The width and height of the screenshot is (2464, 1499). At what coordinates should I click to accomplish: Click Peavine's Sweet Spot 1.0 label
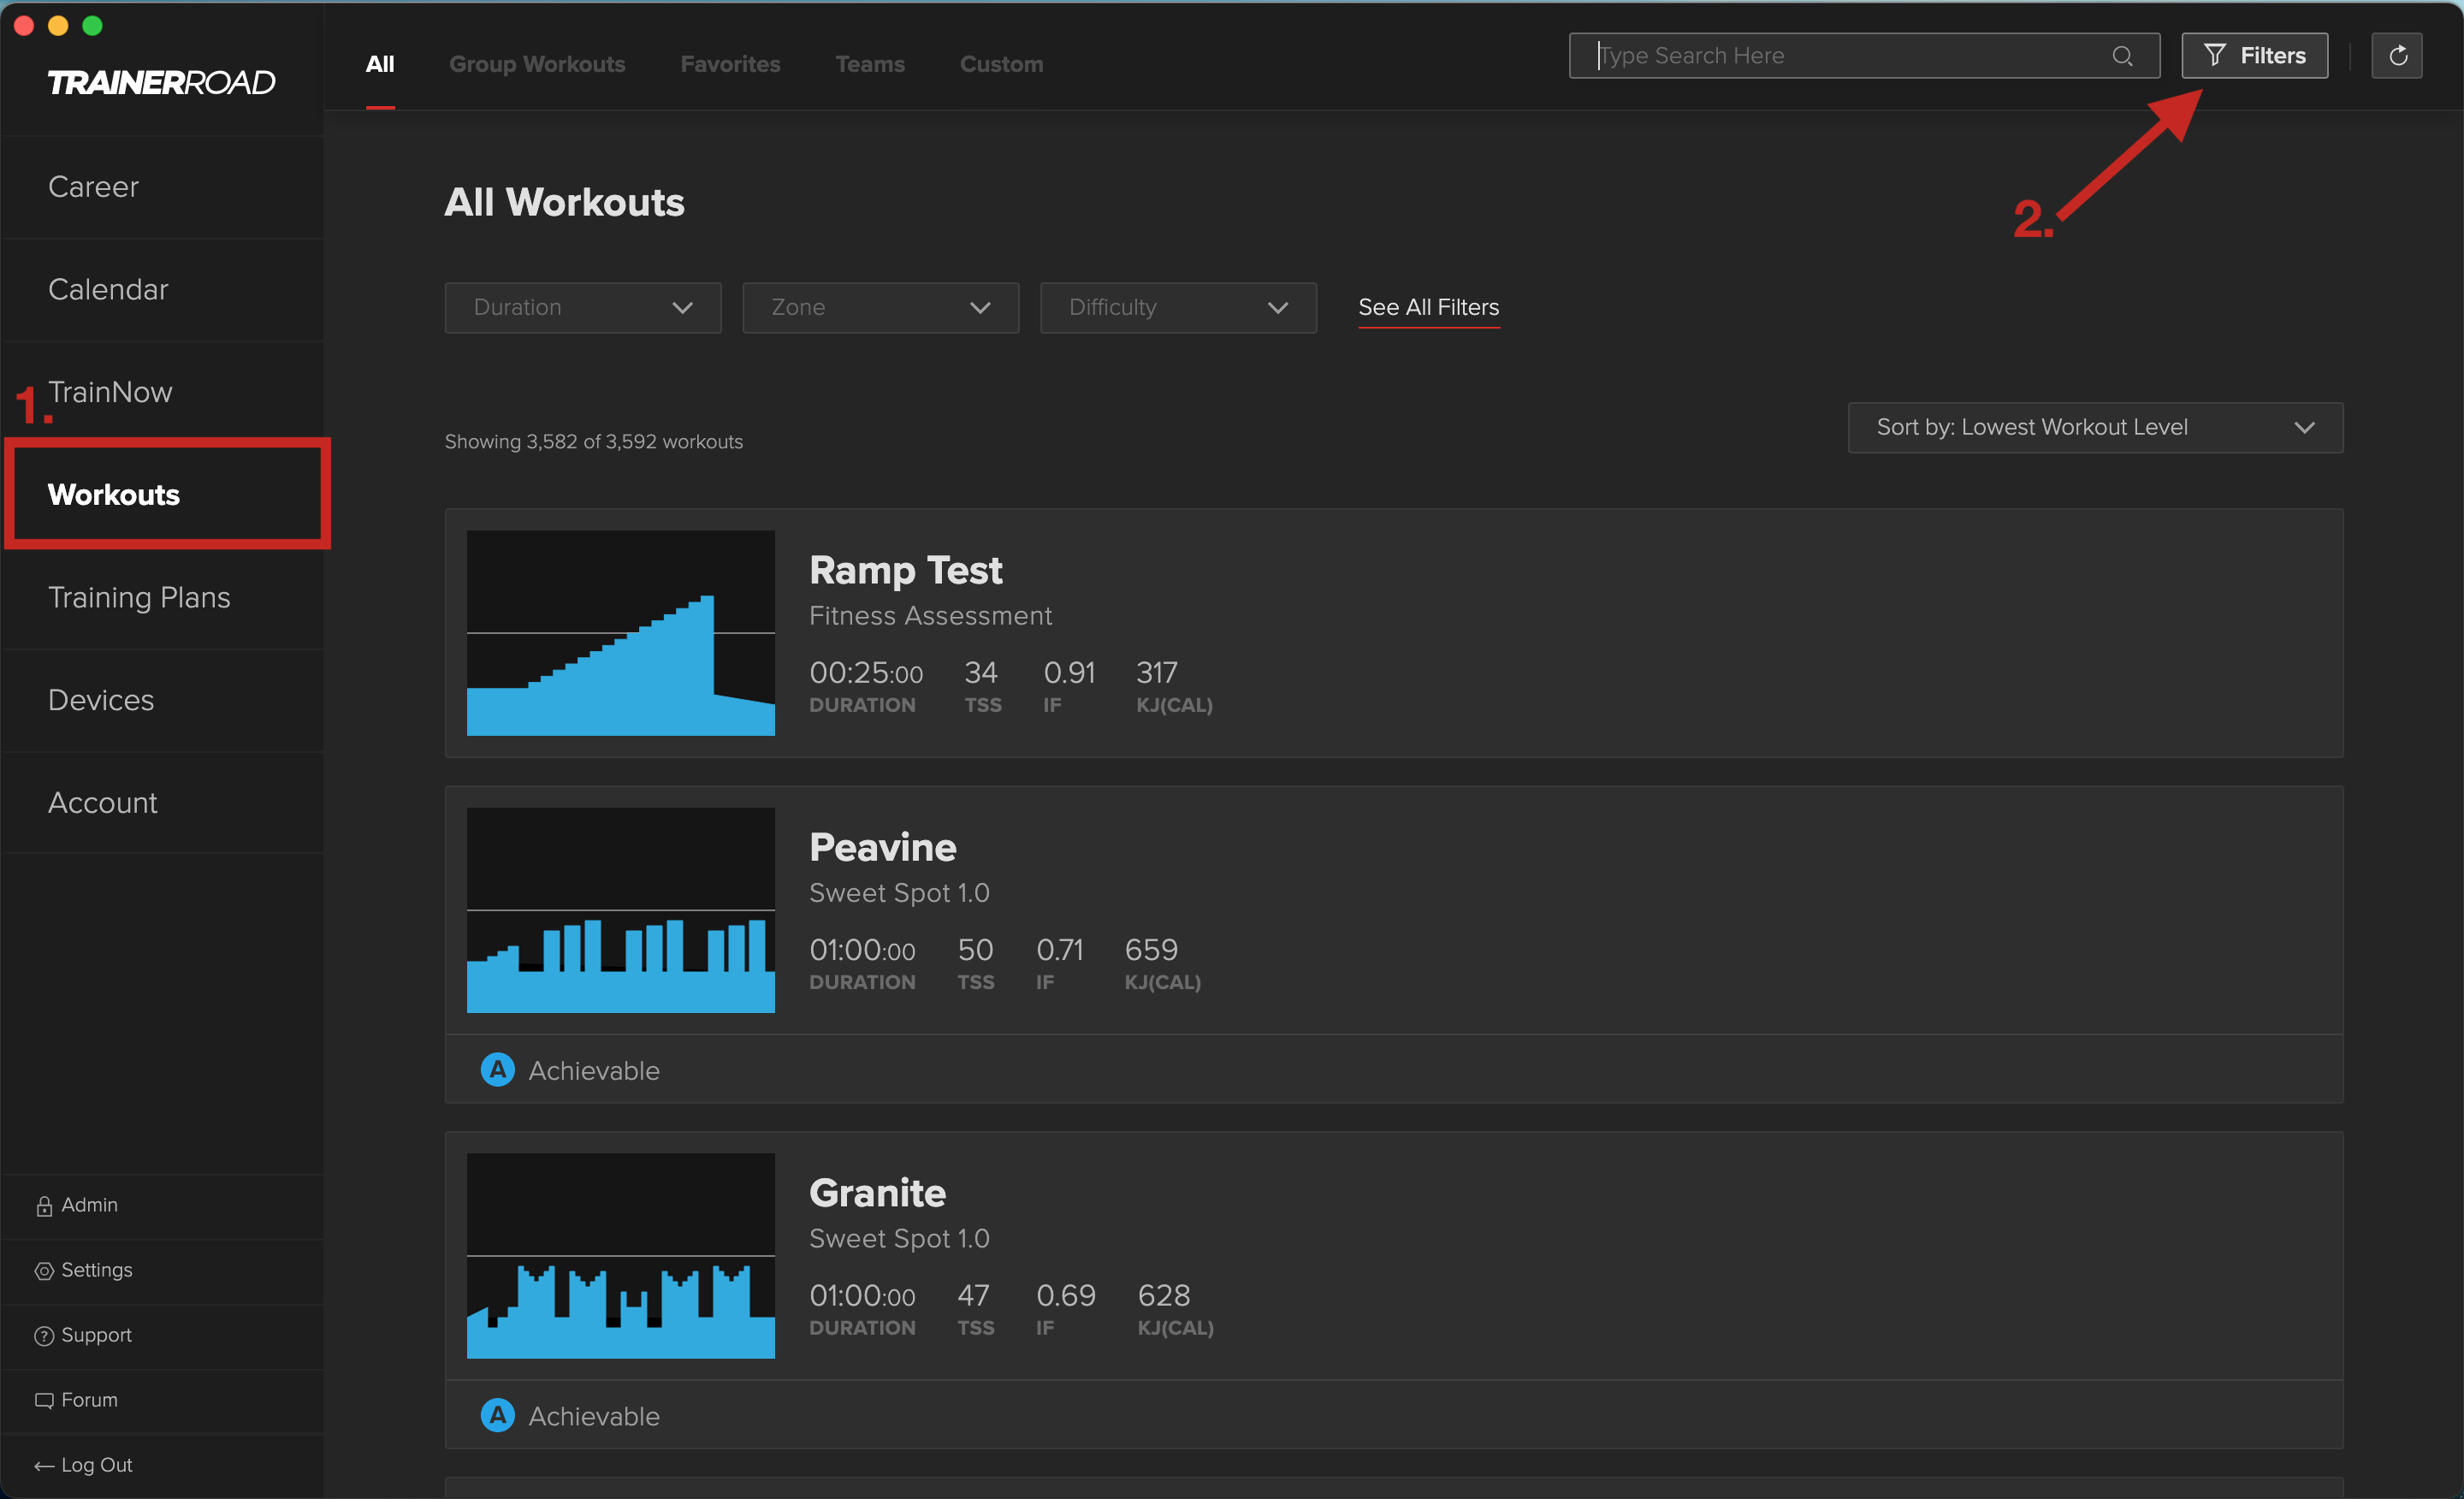[x=899, y=893]
